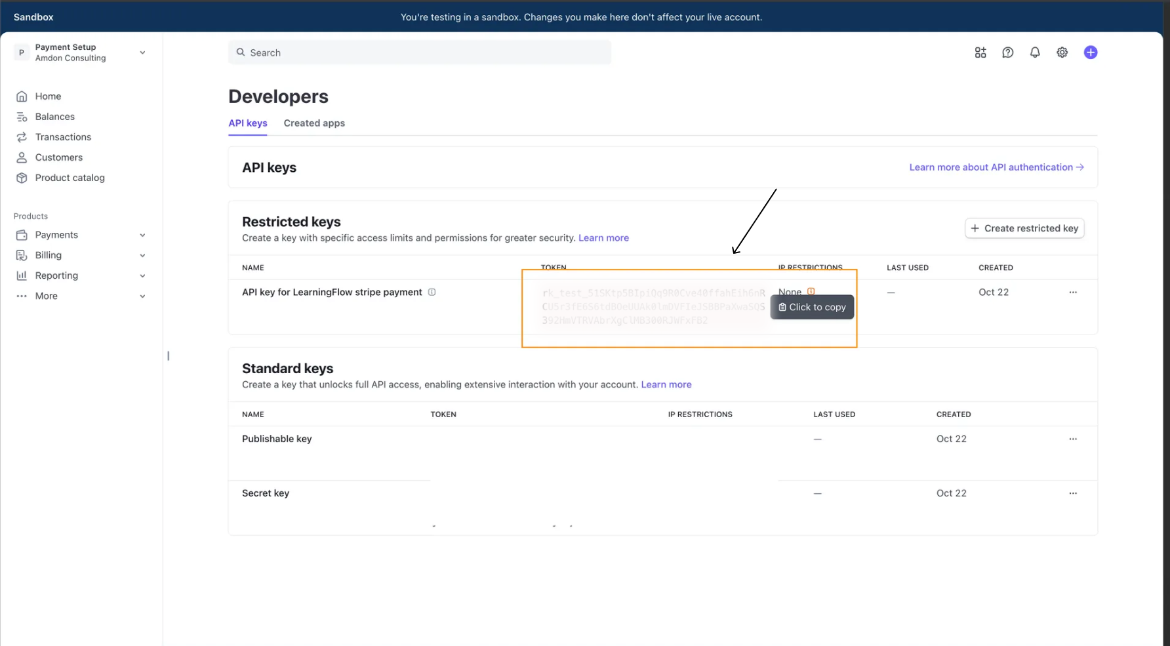This screenshot has height=646, width=1170.
Task: Open the Product catalog icon
Action: coord(22,177)
